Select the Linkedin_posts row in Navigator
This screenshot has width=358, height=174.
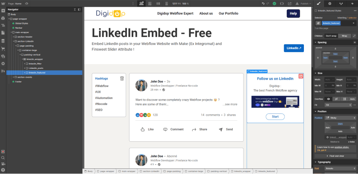tap(44, 68)
